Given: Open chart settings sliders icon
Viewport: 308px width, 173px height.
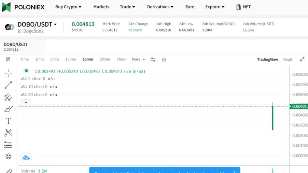Looking at the screenshot, I should click(x=153, y=60).
